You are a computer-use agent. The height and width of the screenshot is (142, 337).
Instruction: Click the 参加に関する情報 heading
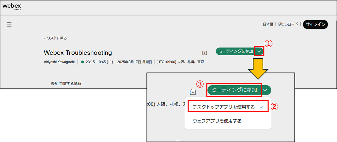(x=66, y=84)
